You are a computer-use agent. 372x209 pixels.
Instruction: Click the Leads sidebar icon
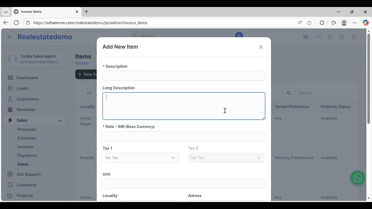pyautogui.click(x=10, y=88)
